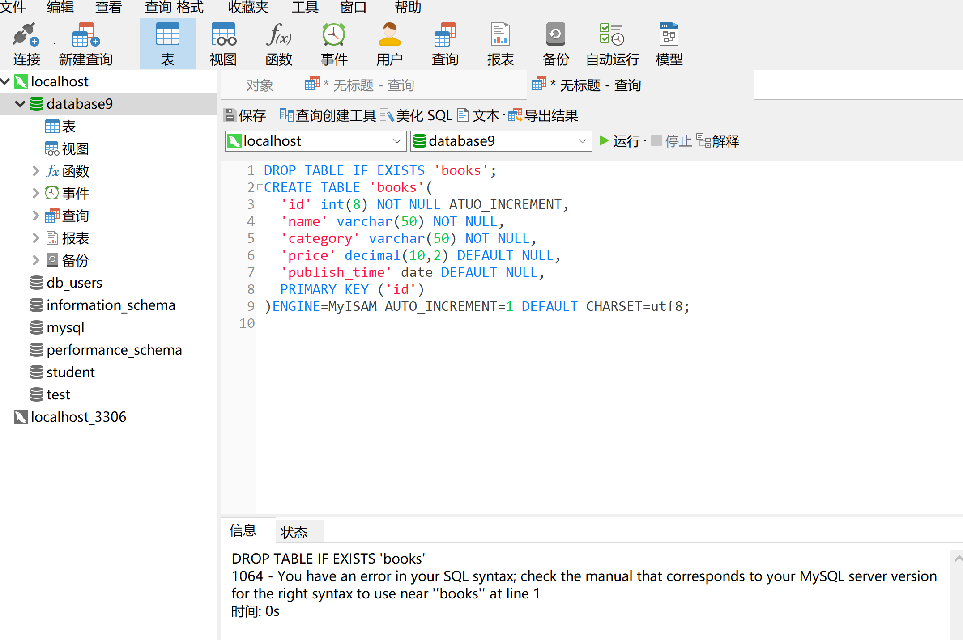Collapse the database9 tree node
Image resolution: width=963 pixels, height=640 pixels.
[x=20, y=104]
